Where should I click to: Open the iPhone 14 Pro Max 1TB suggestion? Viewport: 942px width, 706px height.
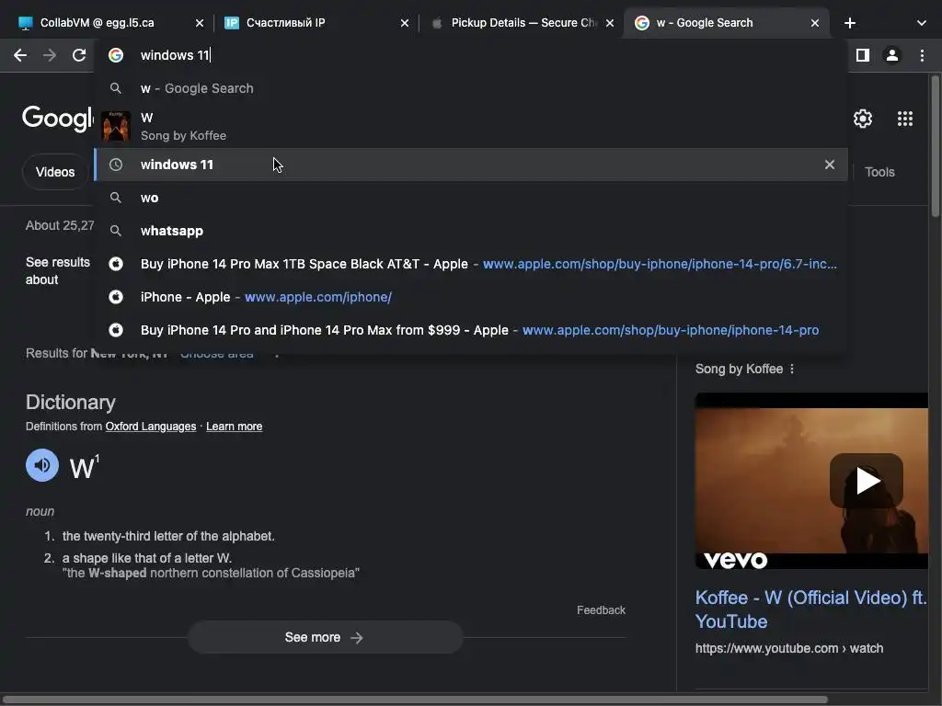471,264
